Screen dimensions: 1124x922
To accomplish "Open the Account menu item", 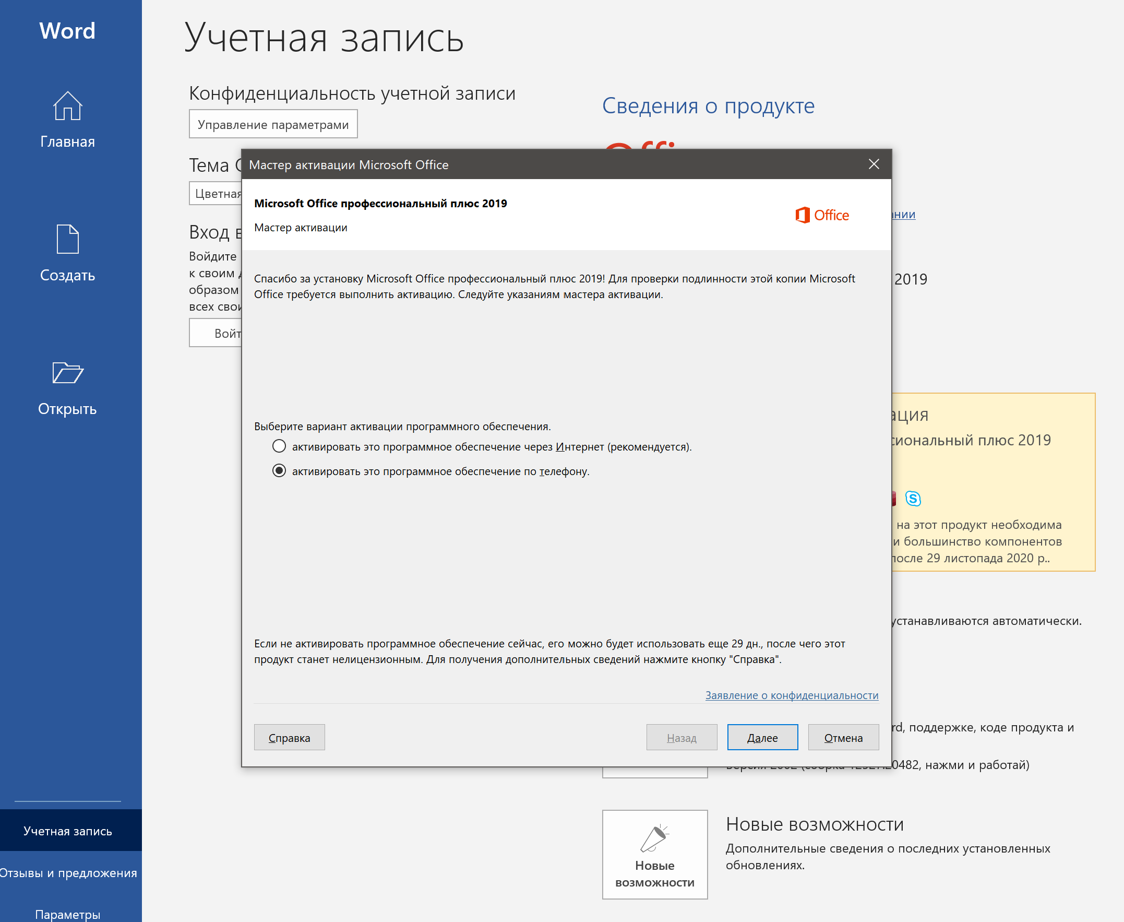I will click(67, 831).
